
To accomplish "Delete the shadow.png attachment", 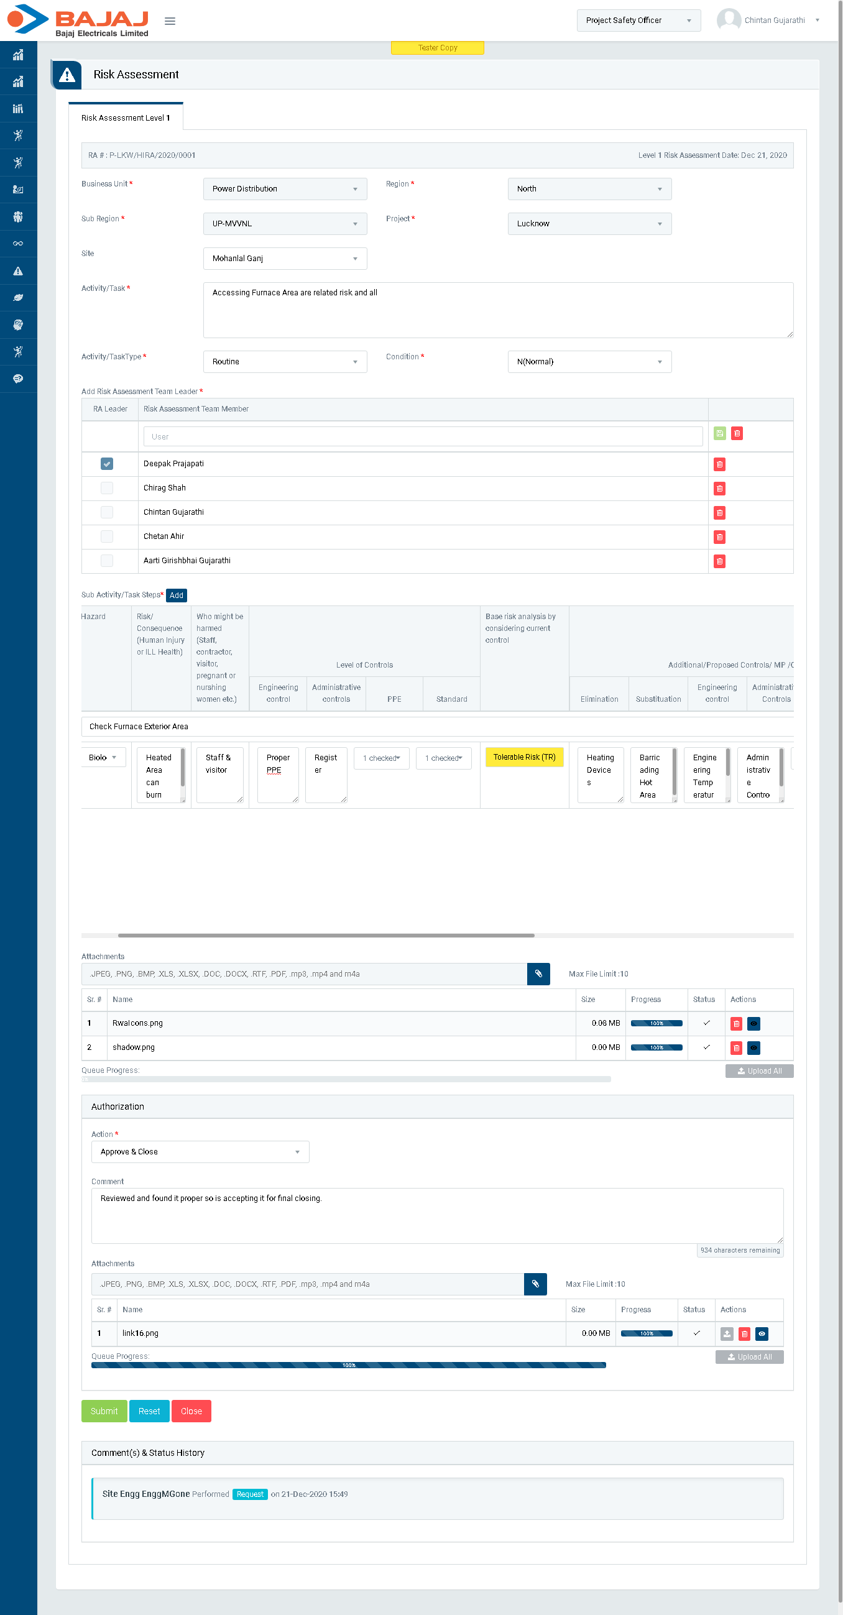I will [x=737, y=1047].
